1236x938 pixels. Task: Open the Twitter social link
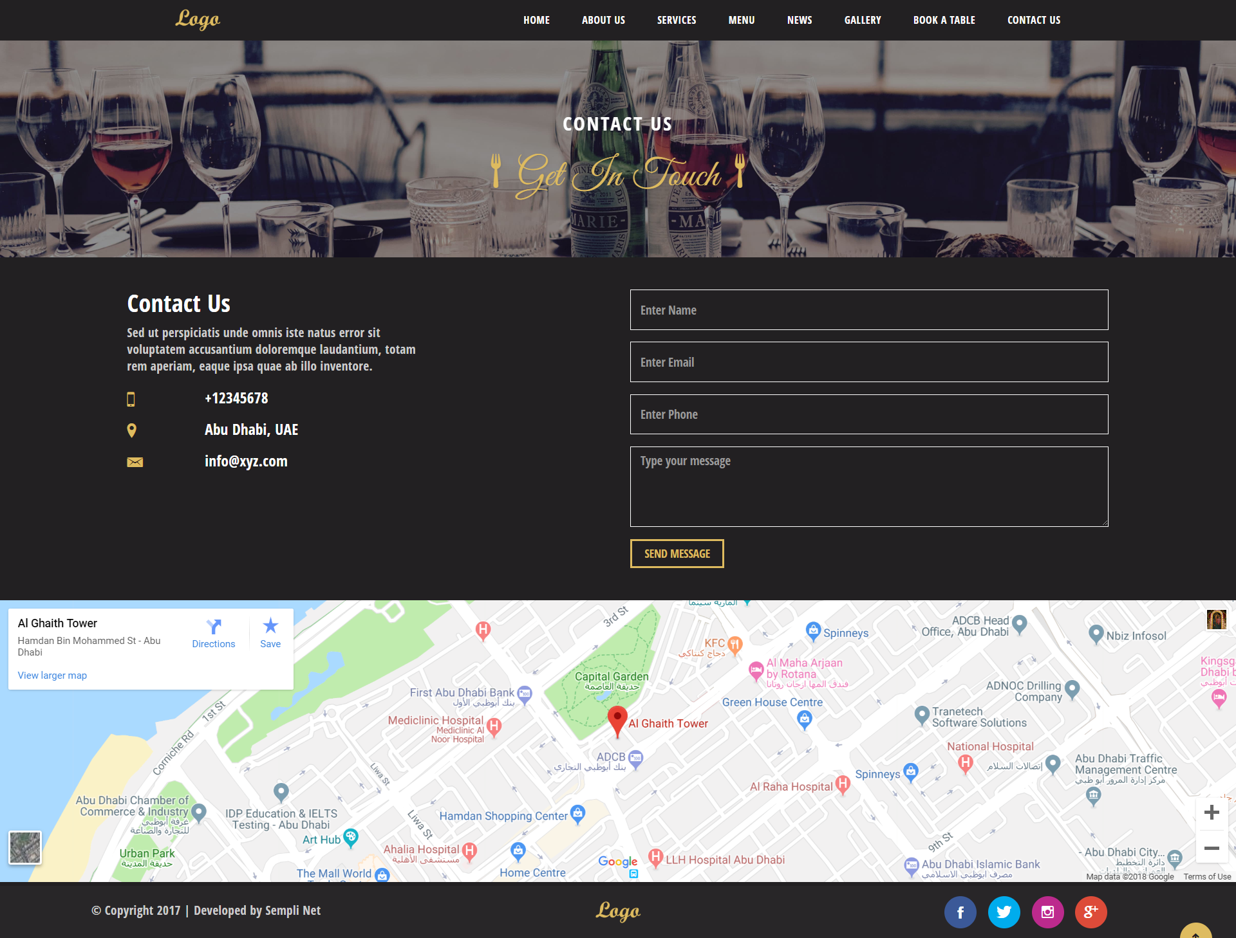click(1004, 912)
